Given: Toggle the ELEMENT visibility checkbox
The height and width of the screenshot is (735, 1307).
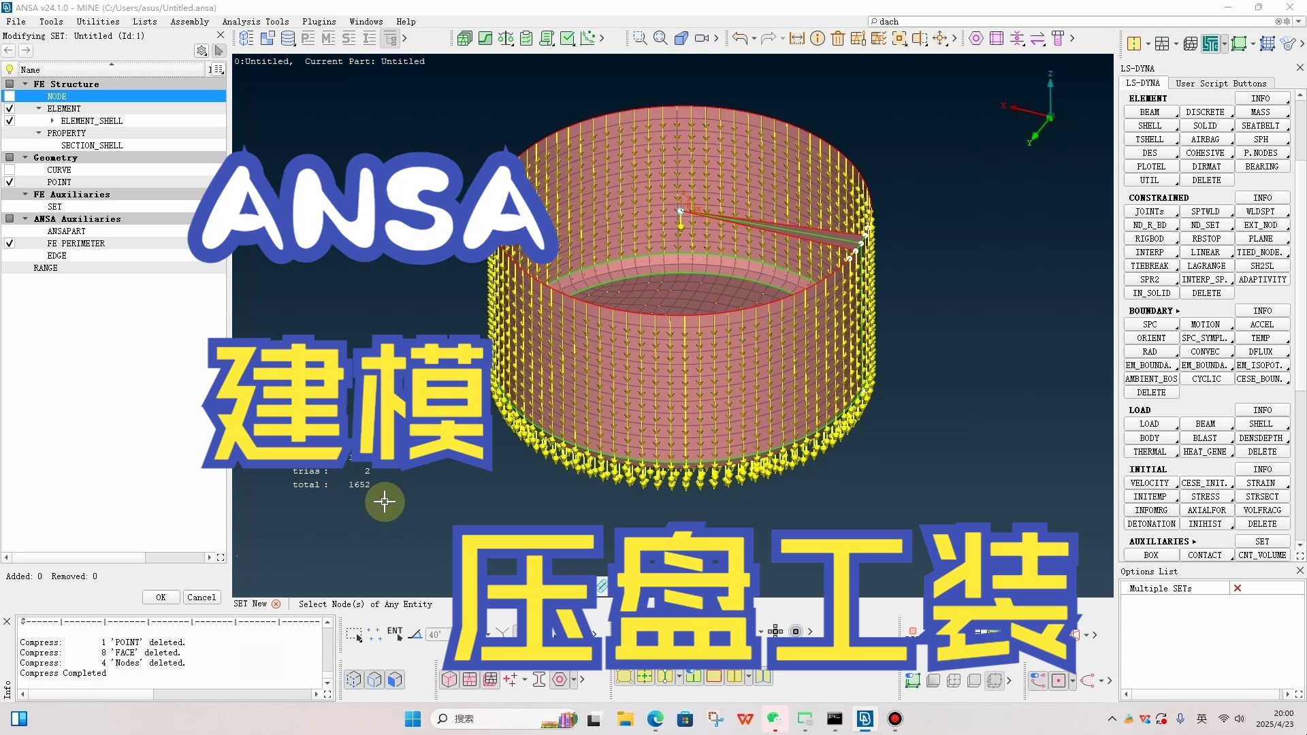Looking at the screenshot, I should [10, 109].
